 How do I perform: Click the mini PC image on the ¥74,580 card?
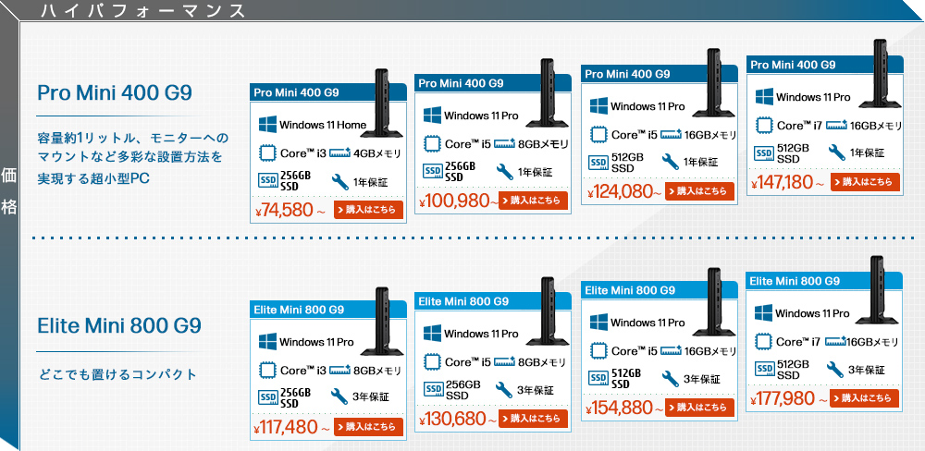click(x=382, y=104)
